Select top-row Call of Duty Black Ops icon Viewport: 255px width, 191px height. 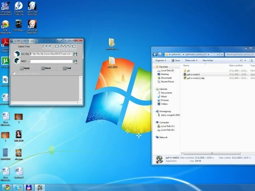coord(32,8)
